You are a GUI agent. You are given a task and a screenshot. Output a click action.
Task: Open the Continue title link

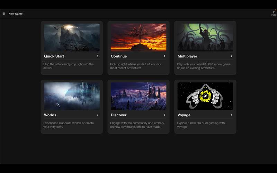coord(119,56)
